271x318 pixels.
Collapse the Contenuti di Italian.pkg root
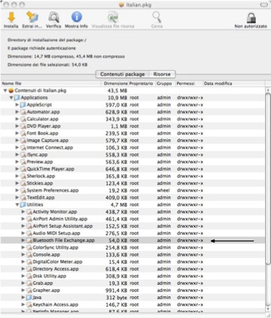(x=5, y=90)
